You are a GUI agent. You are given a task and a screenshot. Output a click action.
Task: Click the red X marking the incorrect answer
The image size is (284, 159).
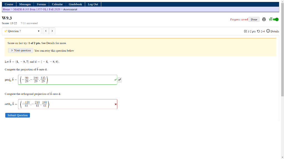tap(115, 104)
